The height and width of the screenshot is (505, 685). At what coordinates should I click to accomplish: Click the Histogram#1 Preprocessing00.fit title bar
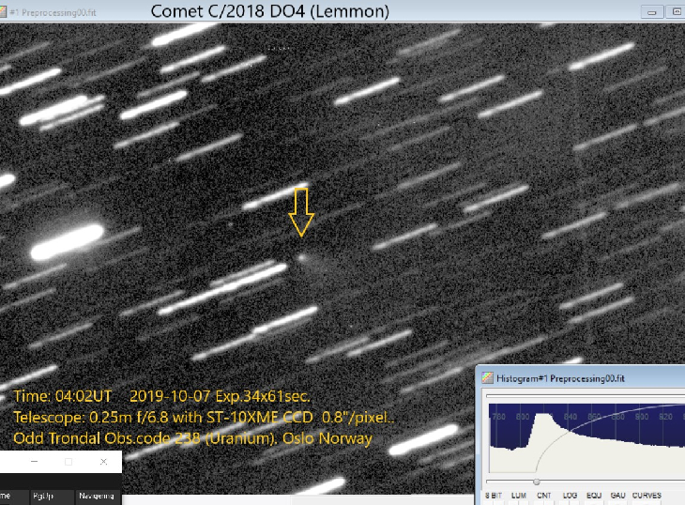tap(582, 377)
